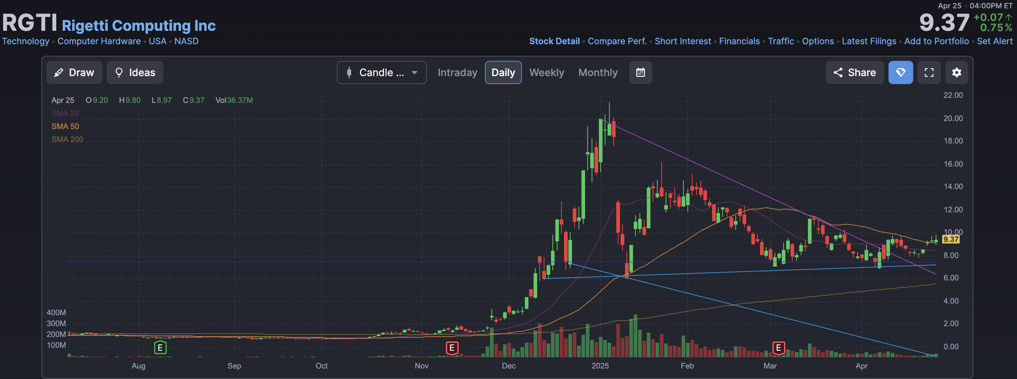Share this chart

pyautogui.click(x=855, y=72)
